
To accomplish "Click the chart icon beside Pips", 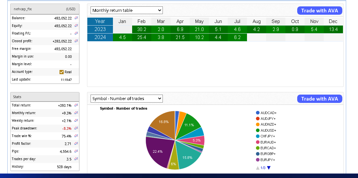I will (76, 151).
